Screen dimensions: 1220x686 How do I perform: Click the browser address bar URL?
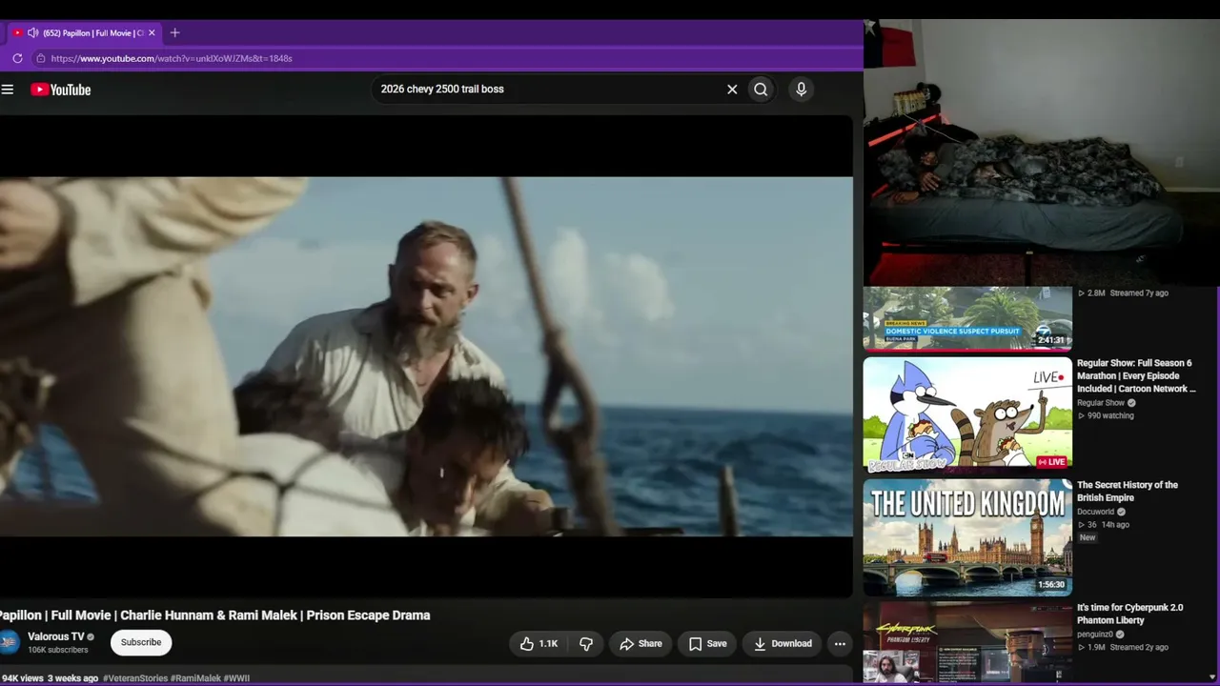(172, 58)
